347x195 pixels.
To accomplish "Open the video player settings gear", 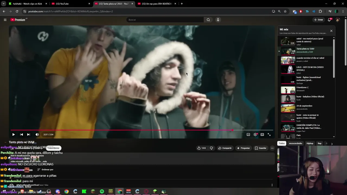I will pos(255,135).
